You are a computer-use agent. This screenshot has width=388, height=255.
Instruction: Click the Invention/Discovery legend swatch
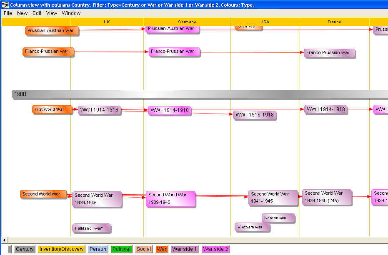pyautogui.click(x=62, y=249)
